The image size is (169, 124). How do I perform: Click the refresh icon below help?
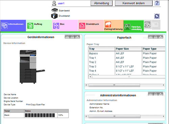(x=157, y=16)
